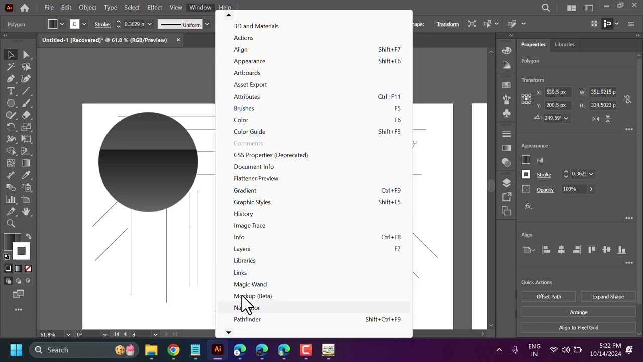
Task: Reset to default fill and stroke
Action: 7,257
